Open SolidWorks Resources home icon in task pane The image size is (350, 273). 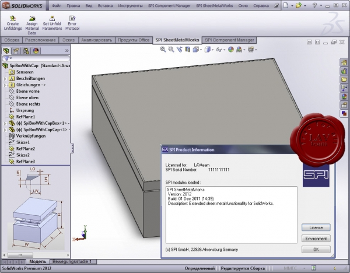(344, 62)
